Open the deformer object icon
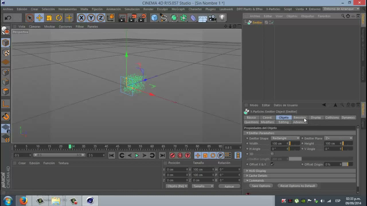The width and height of the screenshot is (367, 206). [193, 18]
